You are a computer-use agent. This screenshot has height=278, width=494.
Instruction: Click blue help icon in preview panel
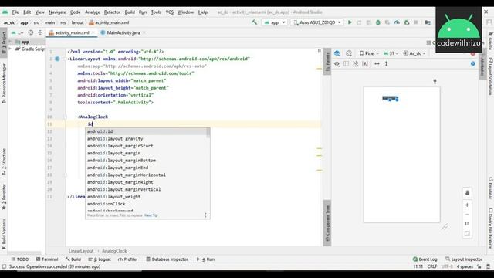point(473,63)
